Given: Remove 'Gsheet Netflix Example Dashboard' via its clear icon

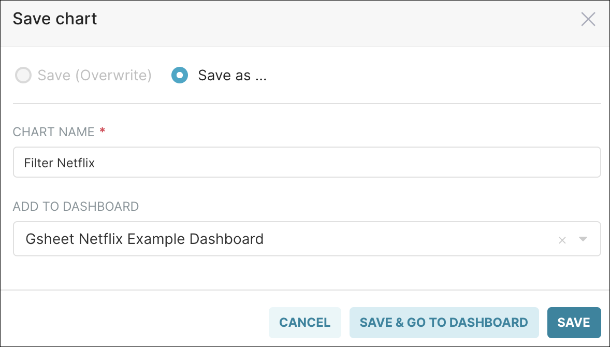Looking at the screenshot, I should (562, 239).
